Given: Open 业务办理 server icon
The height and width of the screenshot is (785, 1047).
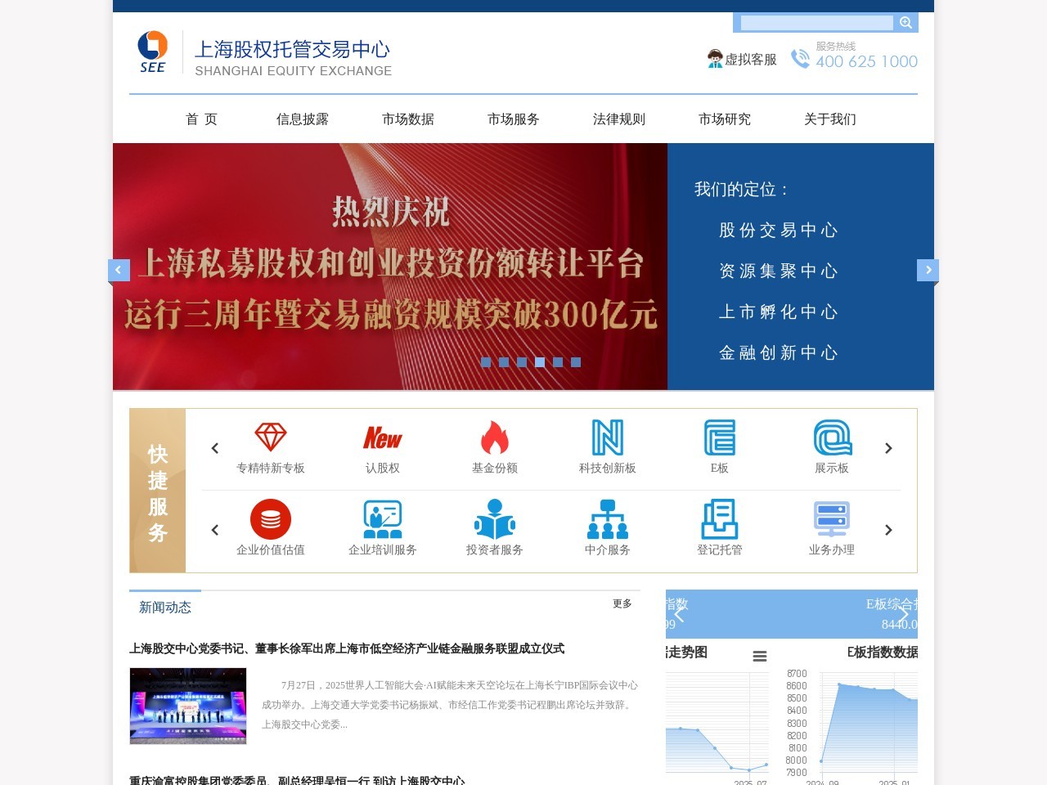Looking at the screenshot, I should (832, 519).
